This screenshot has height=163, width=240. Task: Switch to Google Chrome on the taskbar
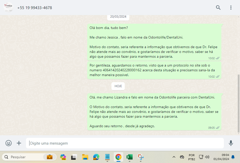pyautogui.click(x=118, y=157)
